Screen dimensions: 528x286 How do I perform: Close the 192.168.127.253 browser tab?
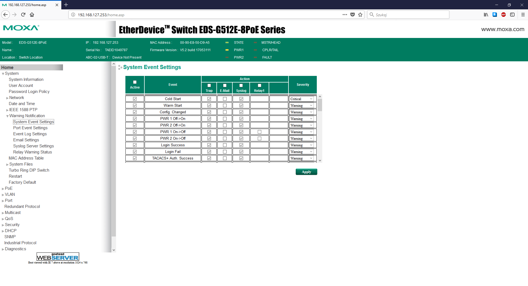point(57,5)
